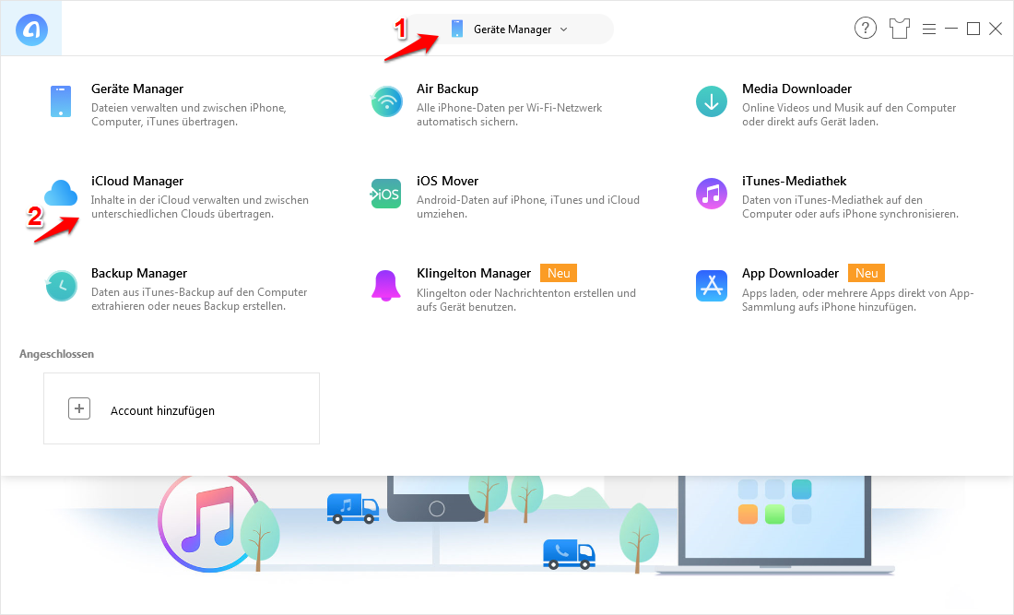The height and width of the screenshot is (615, 1014).
Task: Select the iTunes-Mediathek title
Action: [794, 181]
